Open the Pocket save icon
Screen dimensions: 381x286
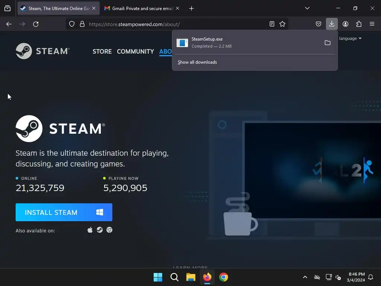click(x=318, y=24)
